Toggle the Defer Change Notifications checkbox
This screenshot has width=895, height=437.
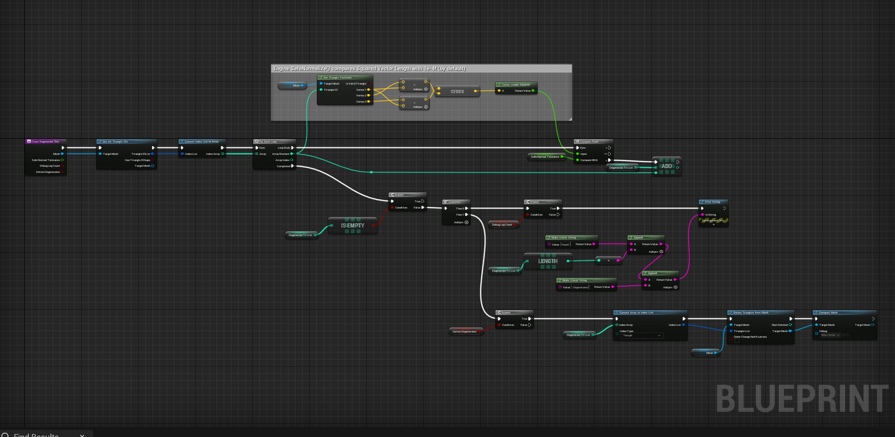[737, 341]
